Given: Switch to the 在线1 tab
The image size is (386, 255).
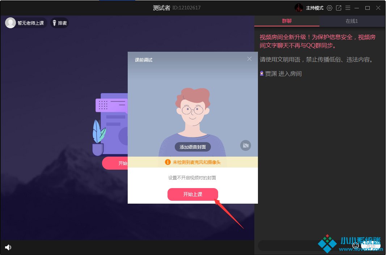Looking at the screenshot, I should [x=352, y=21].
